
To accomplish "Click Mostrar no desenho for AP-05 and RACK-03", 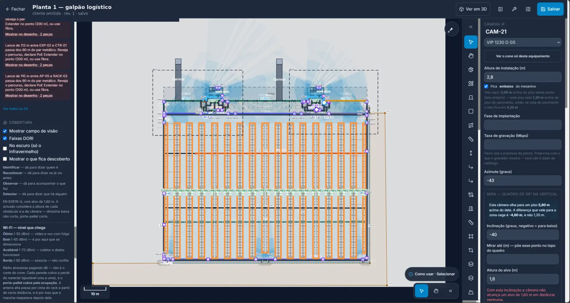I will pos(29,96).
